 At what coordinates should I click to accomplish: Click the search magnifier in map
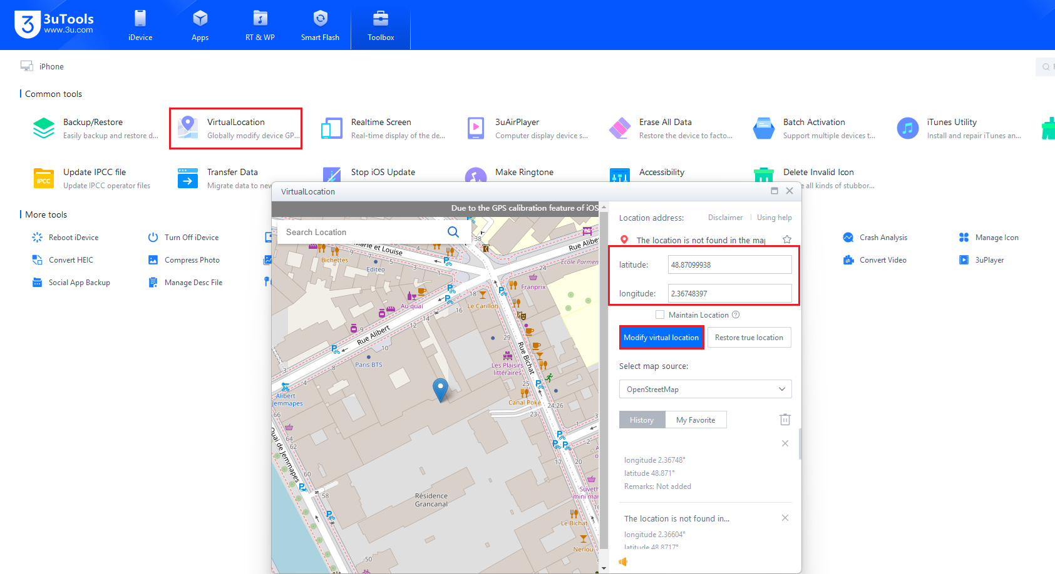pos(453,232)
